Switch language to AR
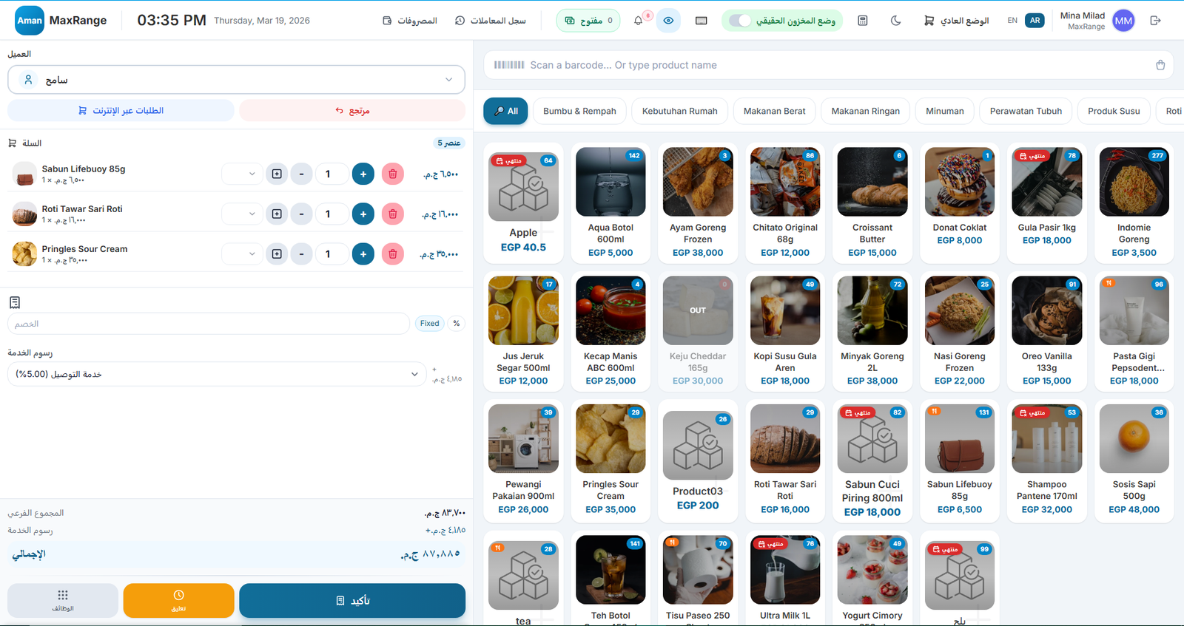The image size is (1184, 626). coord(1035,21)
